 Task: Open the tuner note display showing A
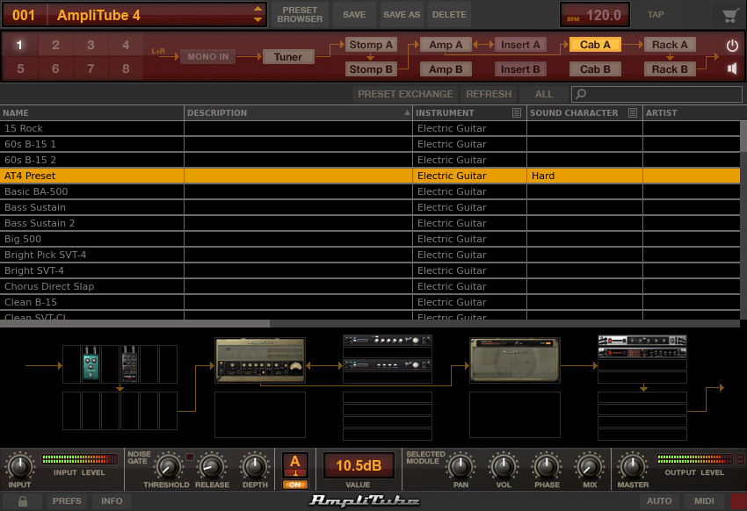point(295,464)
